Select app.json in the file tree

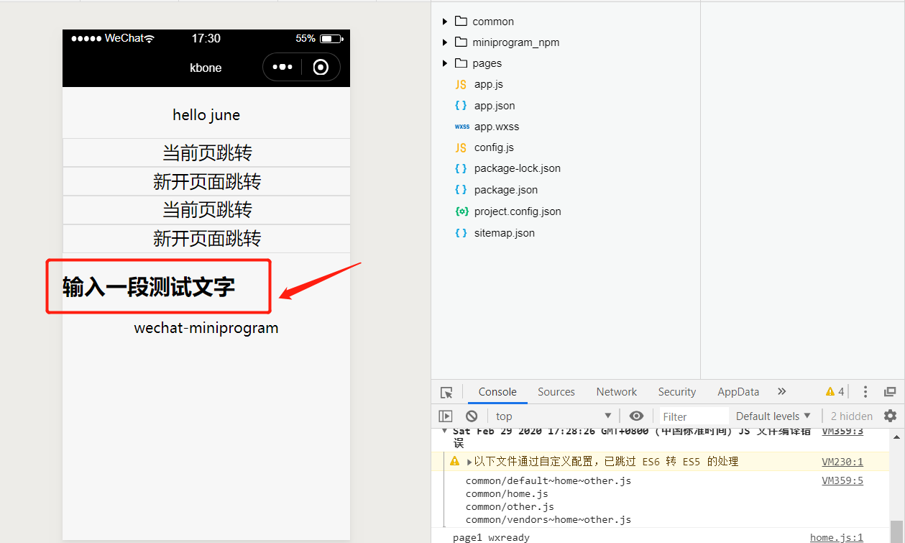pos(495,106)
